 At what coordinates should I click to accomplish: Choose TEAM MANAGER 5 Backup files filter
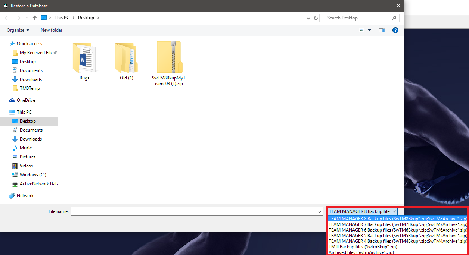click(x=398, y=236)
